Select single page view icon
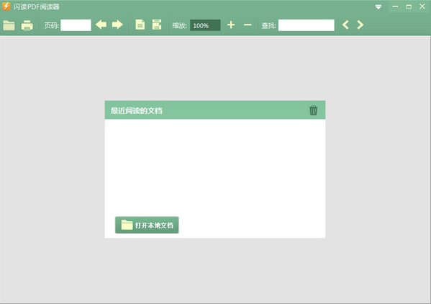 [140, 24]
